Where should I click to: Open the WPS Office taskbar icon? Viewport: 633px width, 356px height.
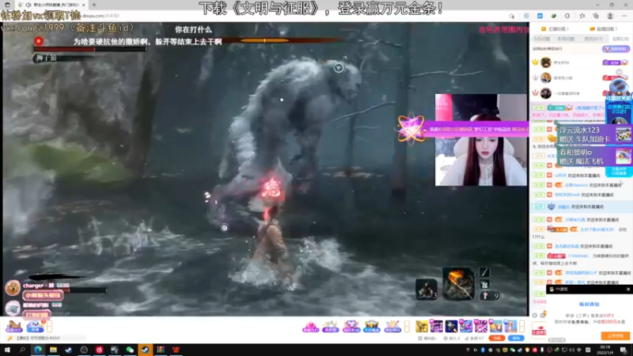176,350
